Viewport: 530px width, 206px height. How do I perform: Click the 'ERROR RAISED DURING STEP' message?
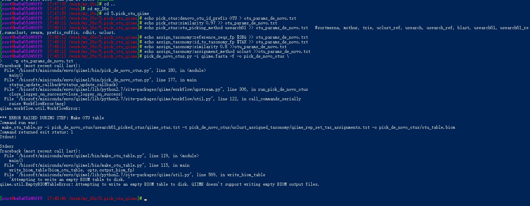pyautogui.click(x=52, y=118)
